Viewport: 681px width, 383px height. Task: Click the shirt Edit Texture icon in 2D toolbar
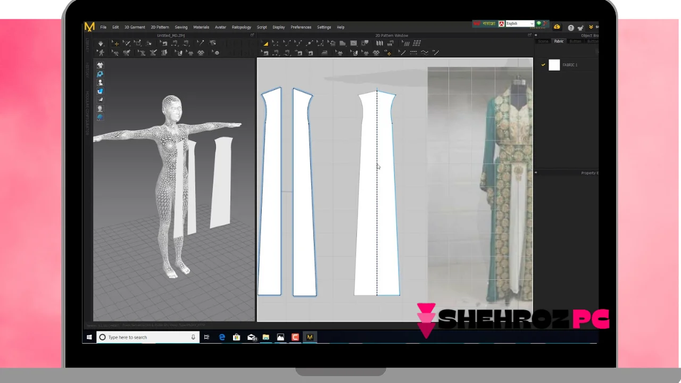[339, 53]
